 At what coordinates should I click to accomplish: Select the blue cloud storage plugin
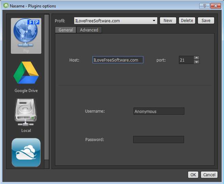26,152
